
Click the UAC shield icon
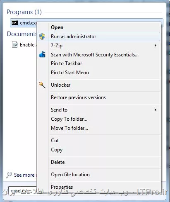[x=42, y=37]
